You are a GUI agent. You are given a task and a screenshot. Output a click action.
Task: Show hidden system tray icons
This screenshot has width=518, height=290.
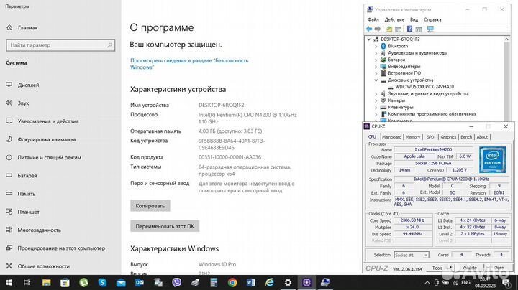[427, 282]
